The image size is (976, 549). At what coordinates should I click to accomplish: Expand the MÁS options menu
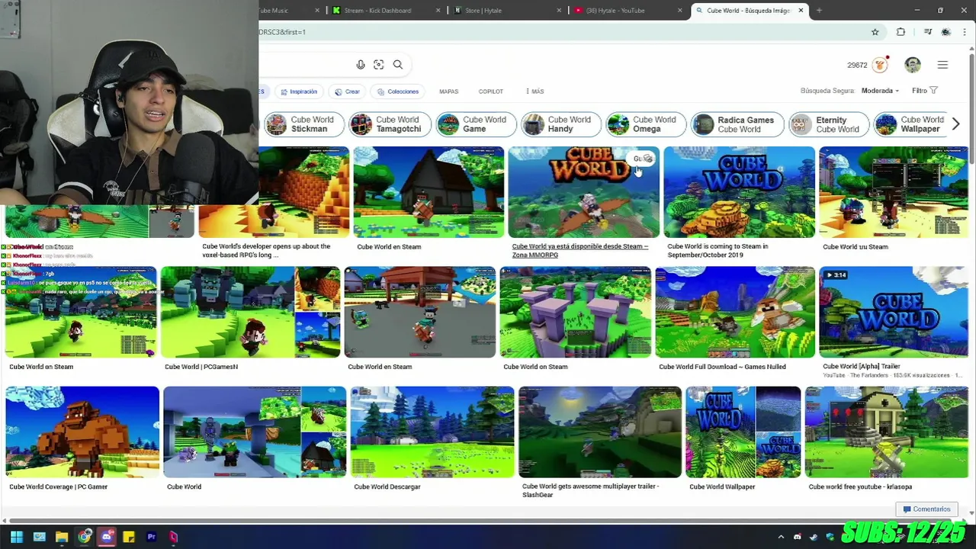tap(535, 91)
